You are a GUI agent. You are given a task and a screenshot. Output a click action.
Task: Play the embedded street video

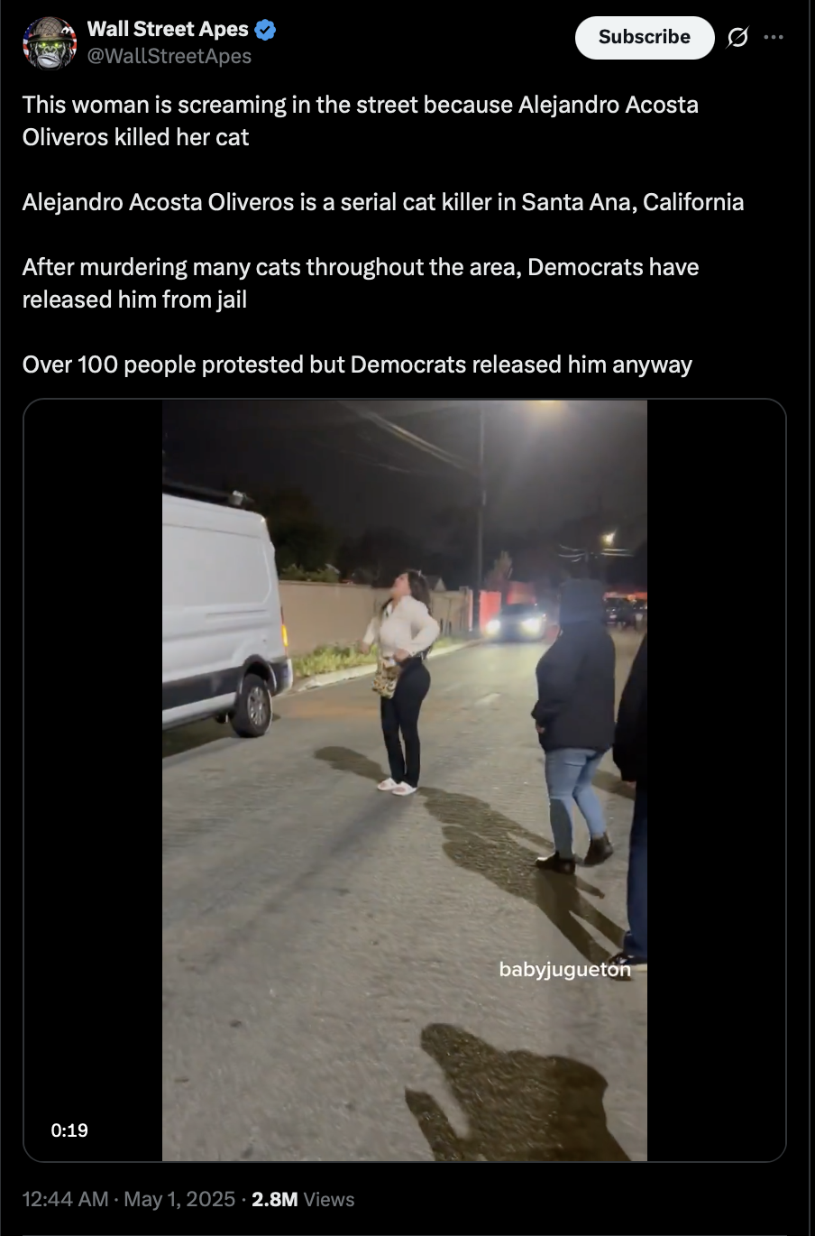(x=405, y=780)
